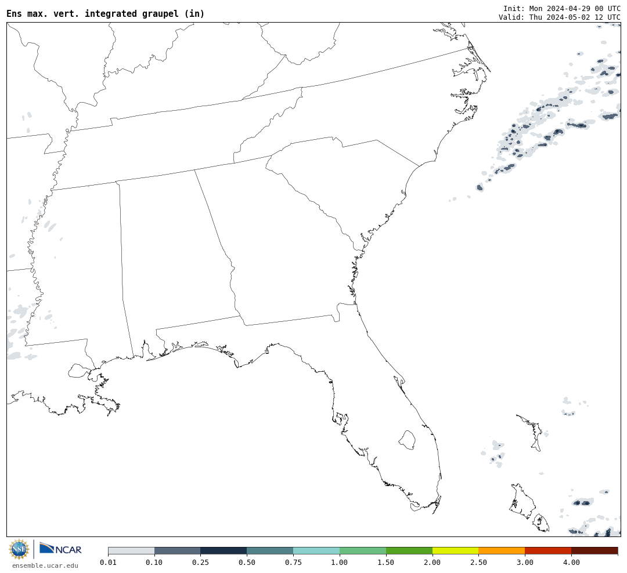The height and width of the screenshot is (573, 627).
Task: Select the 2.50–3.00 orange legend swatch
Action: coord(502,551)
